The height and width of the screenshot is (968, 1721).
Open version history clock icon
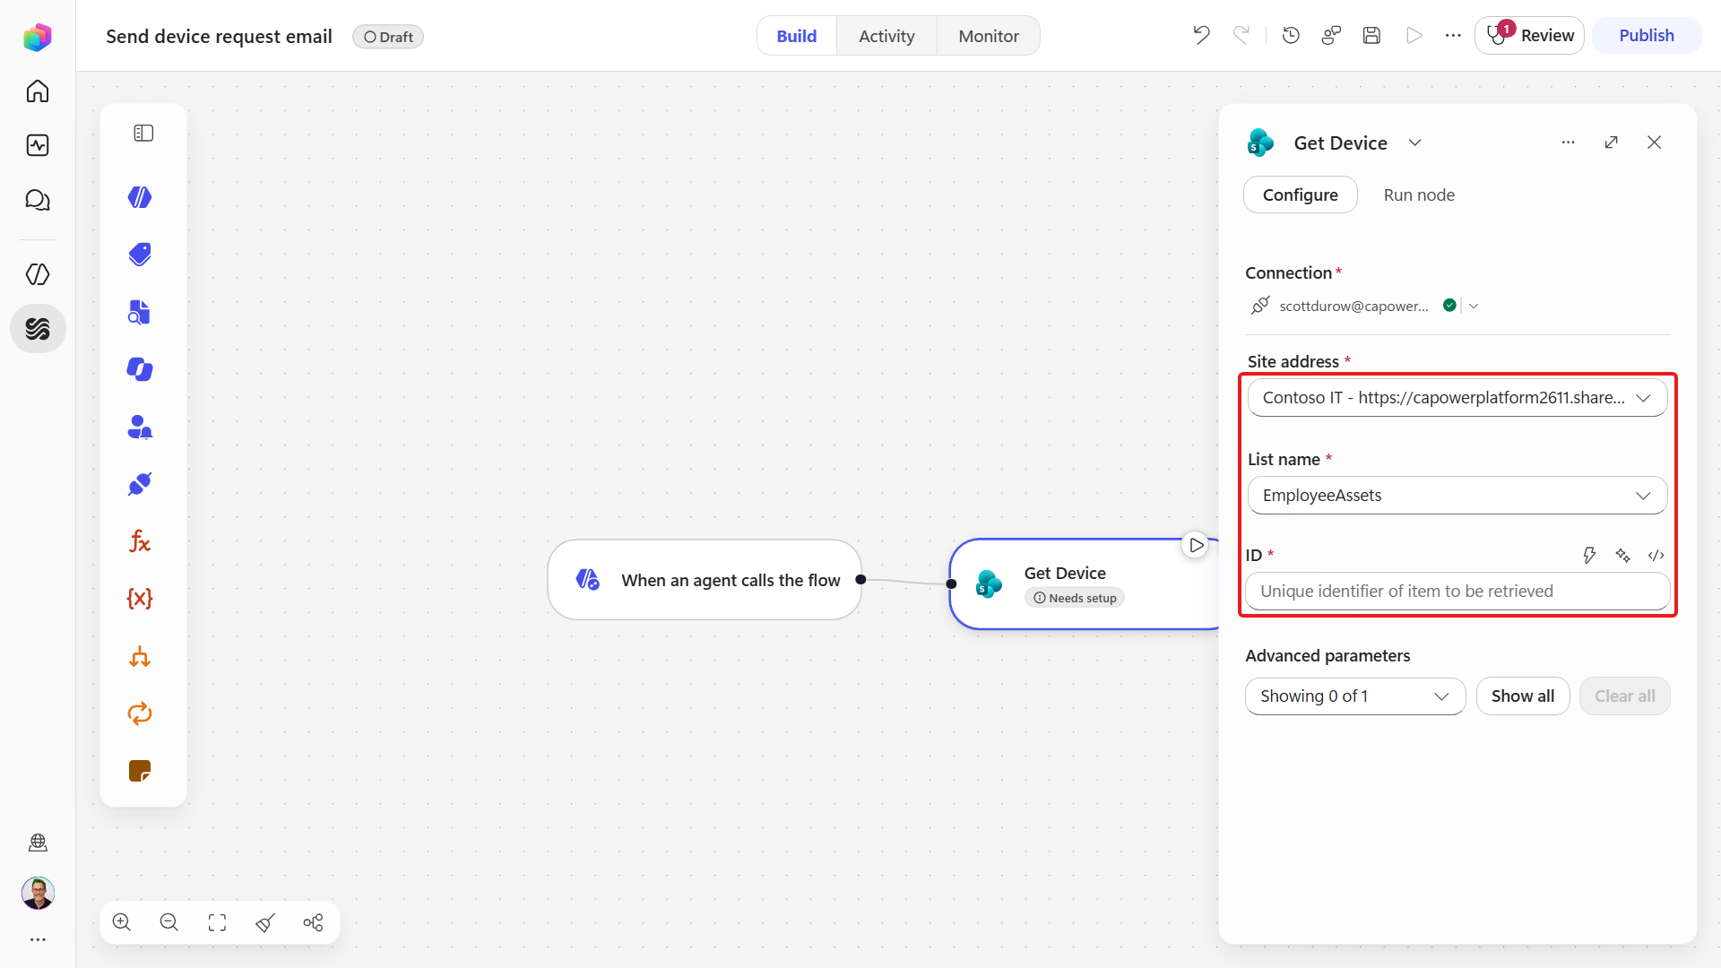(1291, 35)
